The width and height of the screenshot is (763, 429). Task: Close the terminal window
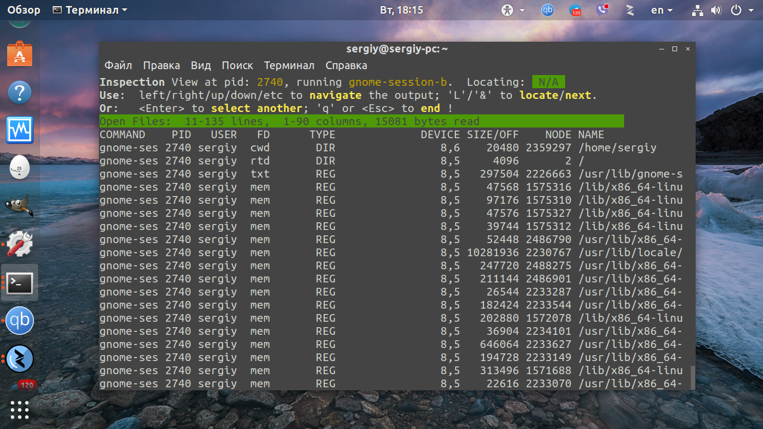coord(688,49)
